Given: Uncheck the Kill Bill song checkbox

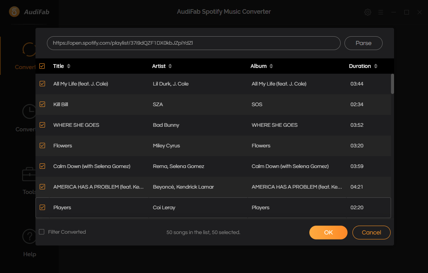Looking at the screenshot, I should coord(42,104).
